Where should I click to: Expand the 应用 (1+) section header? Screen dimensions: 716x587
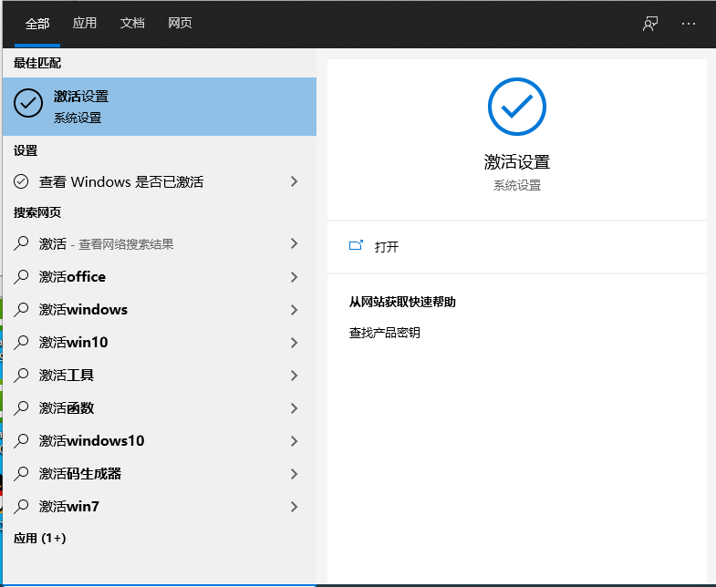(x=40, y=539)
